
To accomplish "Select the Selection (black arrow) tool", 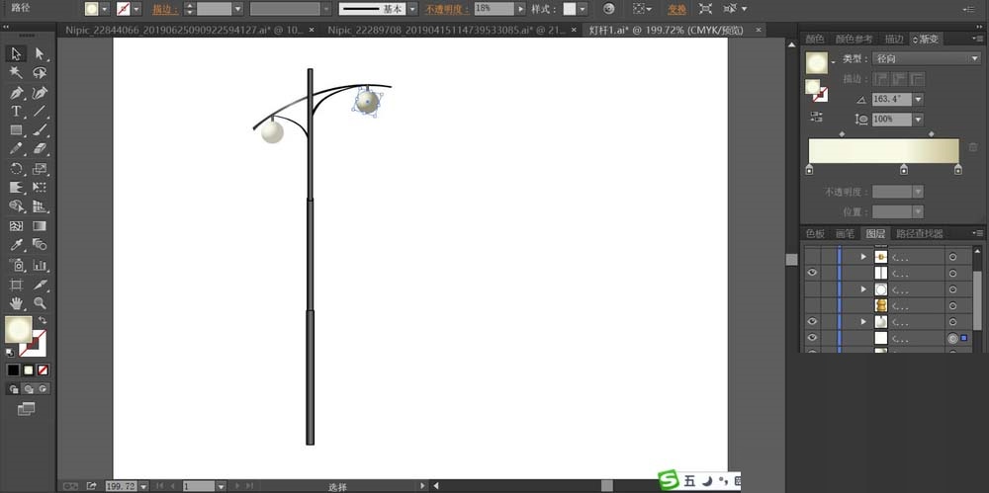I will [x=17, y=53].
